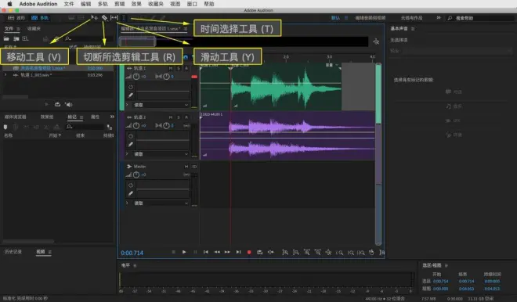Select the Razor selected clips tool
The width and height of the screenshot is (517, 302).
[104, 17]
